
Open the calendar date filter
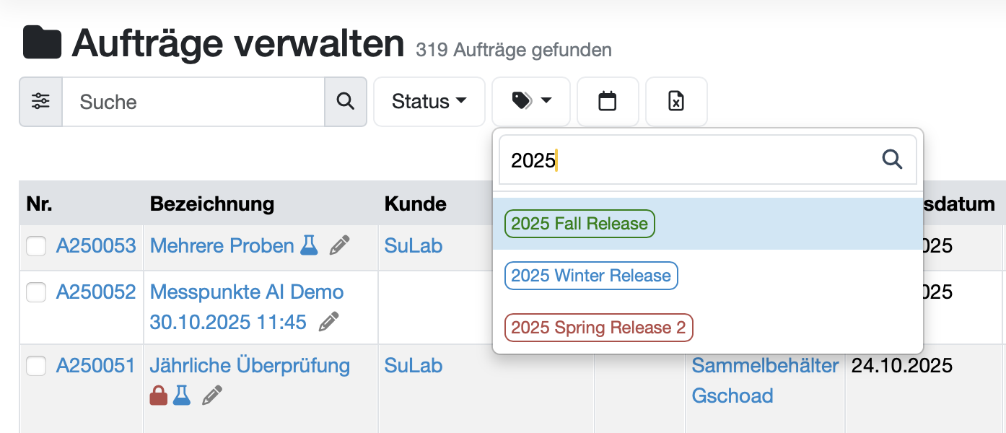tap(608, 102)
